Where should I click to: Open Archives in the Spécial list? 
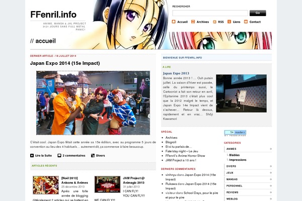171,138
